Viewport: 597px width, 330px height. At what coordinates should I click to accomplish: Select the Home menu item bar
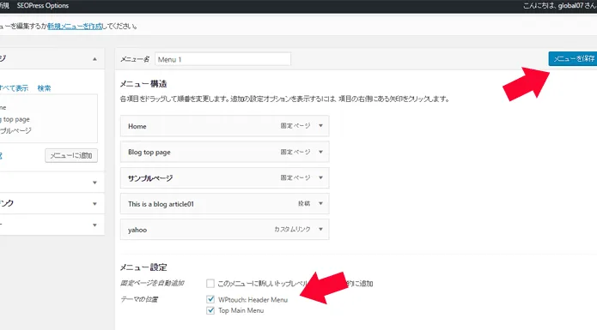tap(225, 126)
